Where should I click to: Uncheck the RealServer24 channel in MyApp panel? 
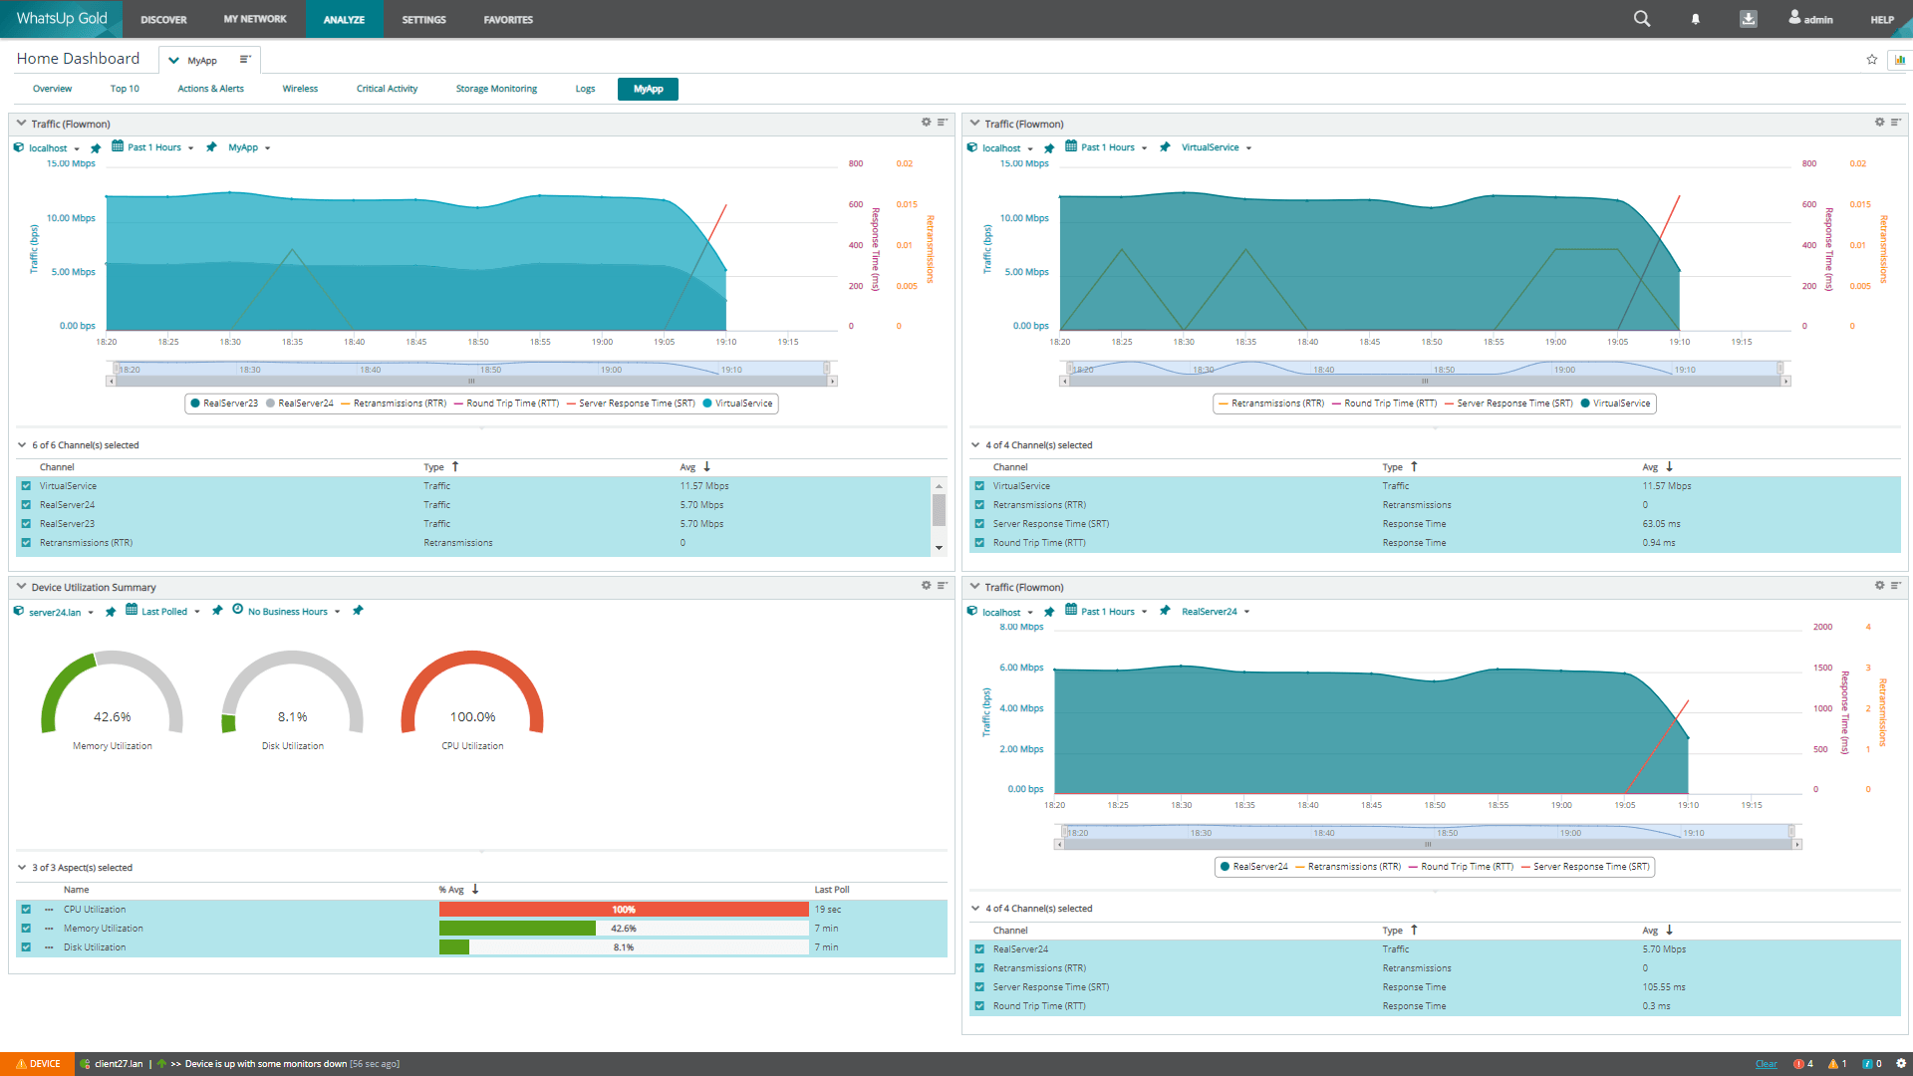coord(26,505)
